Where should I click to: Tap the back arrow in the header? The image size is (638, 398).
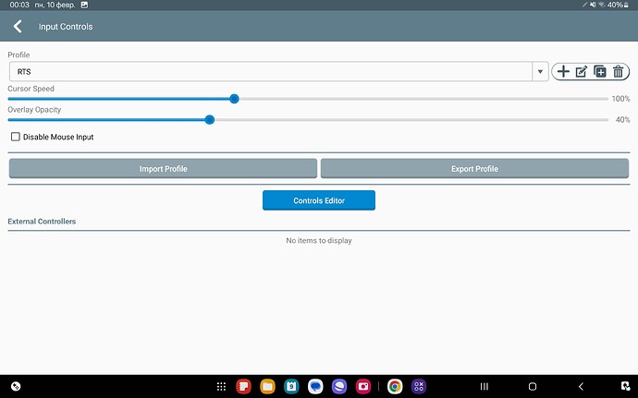(18, 27)
